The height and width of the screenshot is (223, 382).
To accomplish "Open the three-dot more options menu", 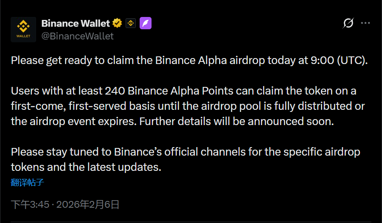I will [365, 23].
